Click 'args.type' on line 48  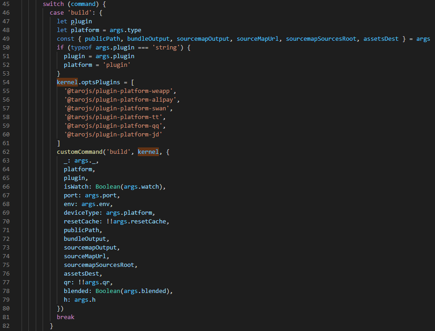[125, 30]
